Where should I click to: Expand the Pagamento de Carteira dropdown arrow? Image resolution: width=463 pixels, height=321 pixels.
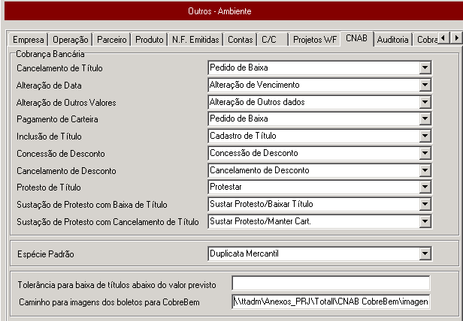(425, 118)
